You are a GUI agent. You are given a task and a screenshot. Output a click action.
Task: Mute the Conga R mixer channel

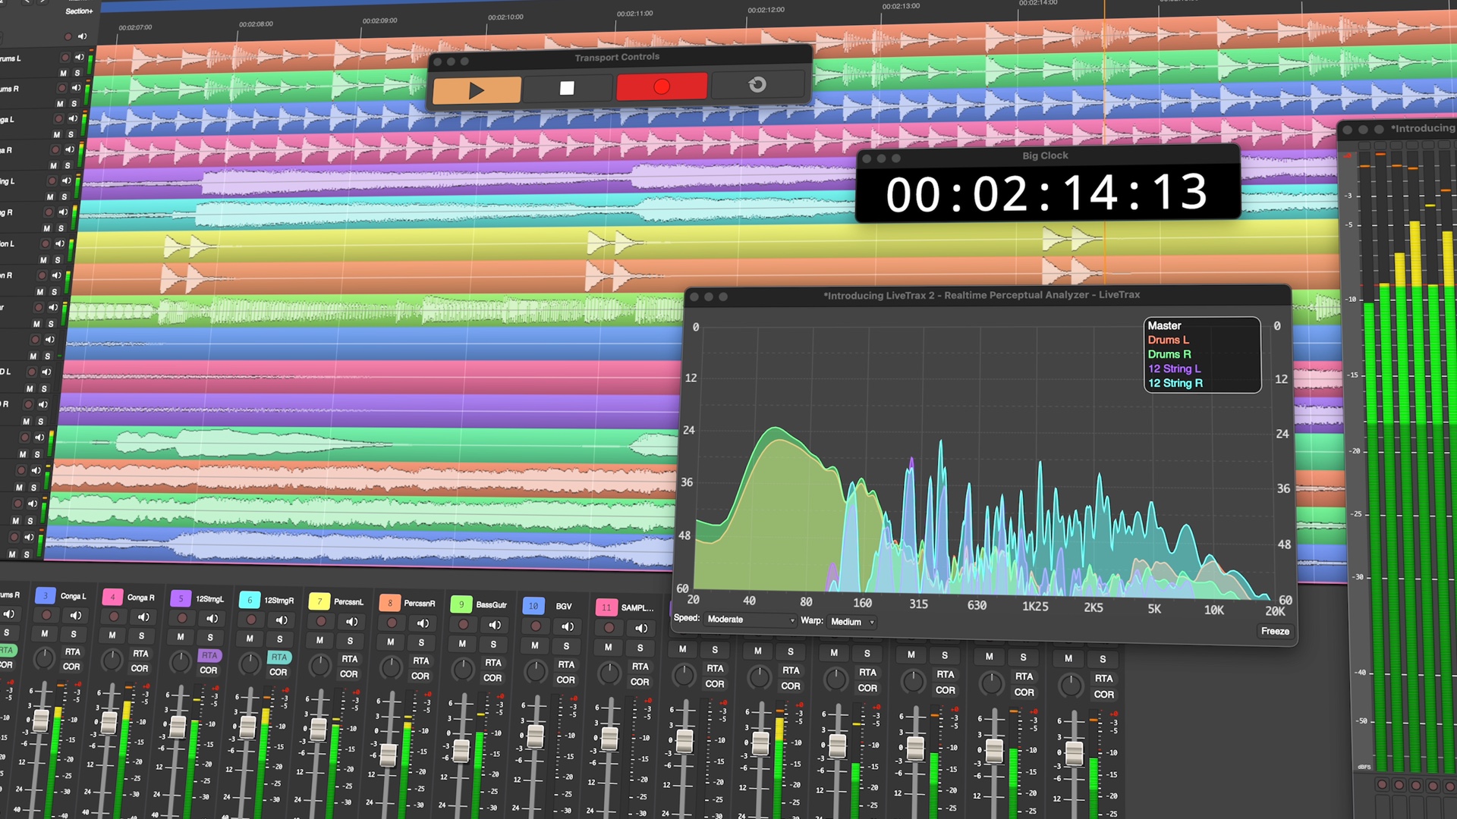tap(112, 635)
